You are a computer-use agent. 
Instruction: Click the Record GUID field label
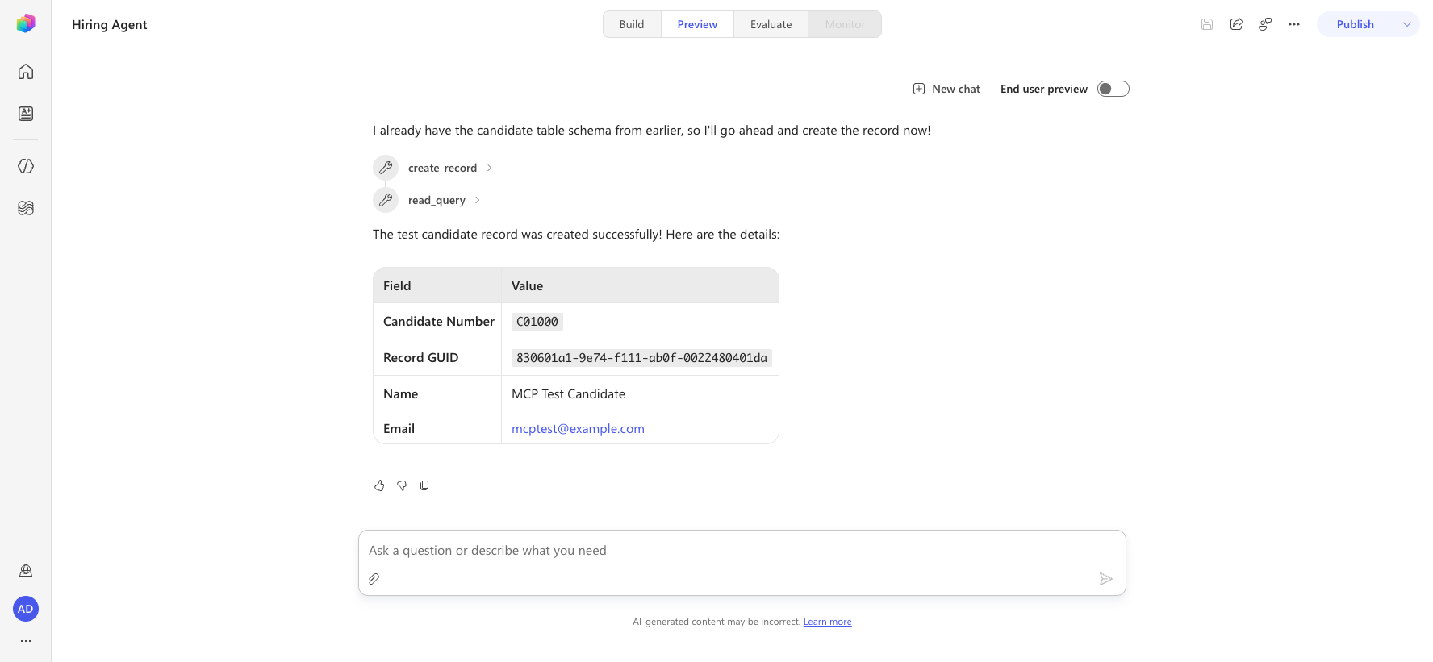[x=420, y=357]
